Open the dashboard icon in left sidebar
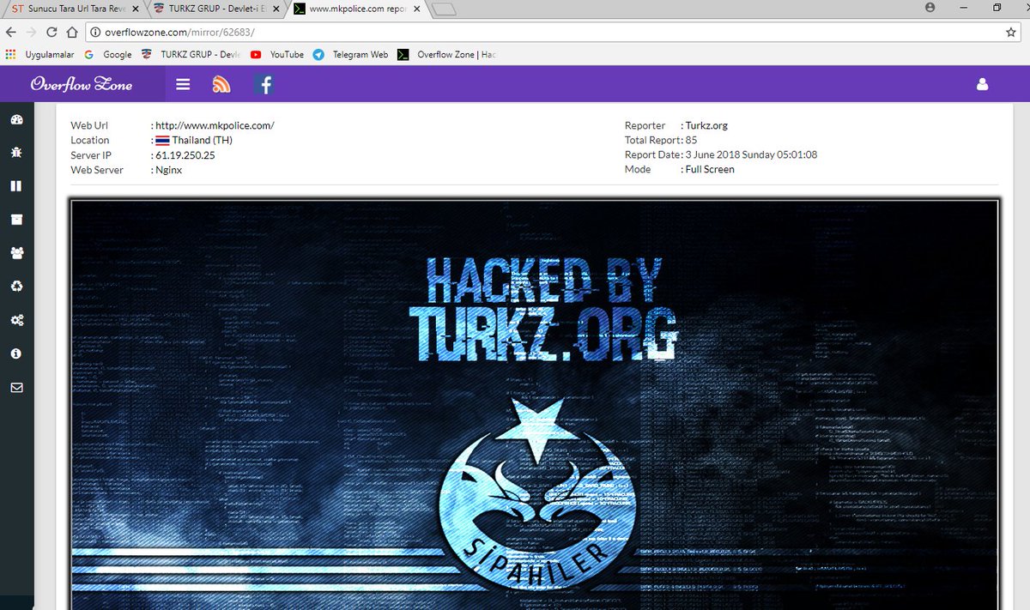The image size is (1030, 610). pos(16,119)
